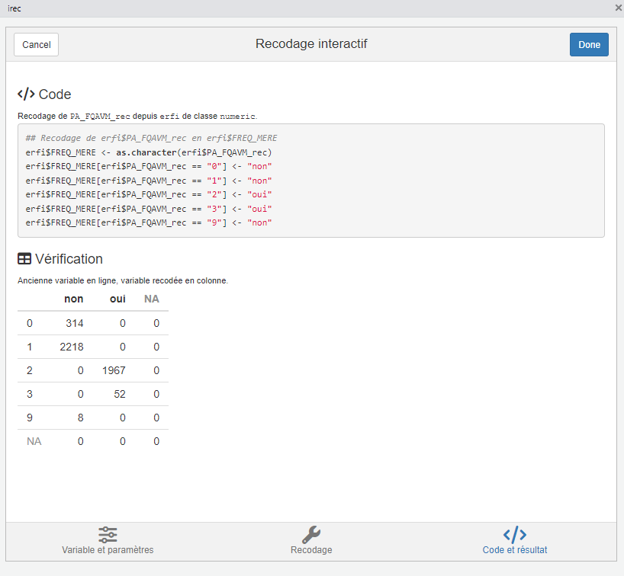Click the grey NA column header

tap(152, 299)
